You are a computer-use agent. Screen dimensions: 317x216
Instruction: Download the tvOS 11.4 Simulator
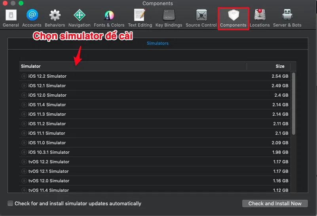click(x=24, y=190)
